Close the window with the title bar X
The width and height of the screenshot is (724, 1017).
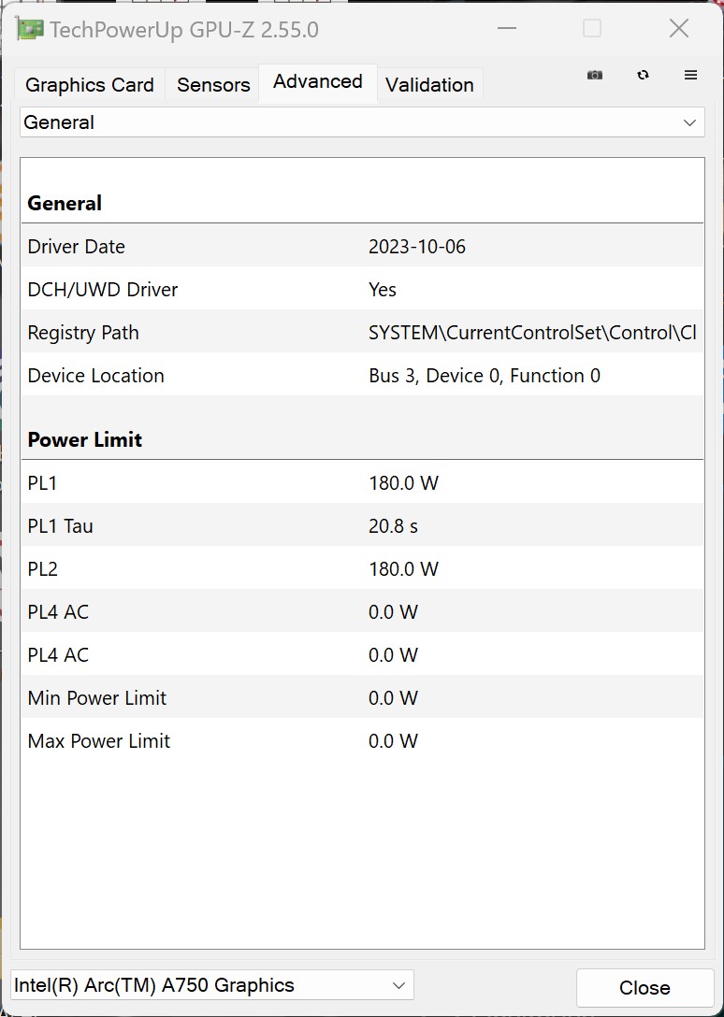click(x=679, y=29)
